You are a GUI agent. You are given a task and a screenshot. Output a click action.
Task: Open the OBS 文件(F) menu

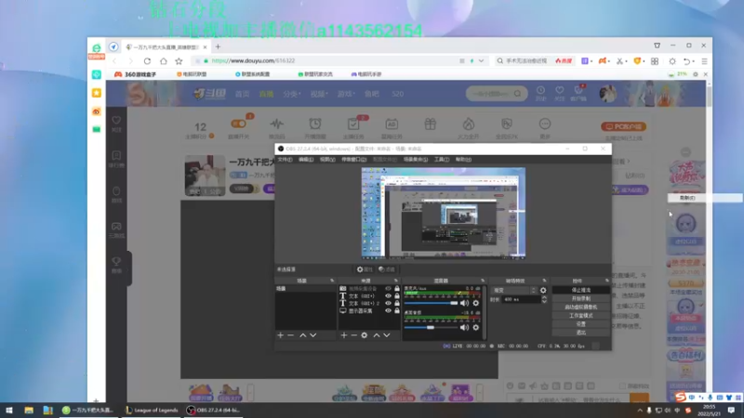tap(286, 160)
